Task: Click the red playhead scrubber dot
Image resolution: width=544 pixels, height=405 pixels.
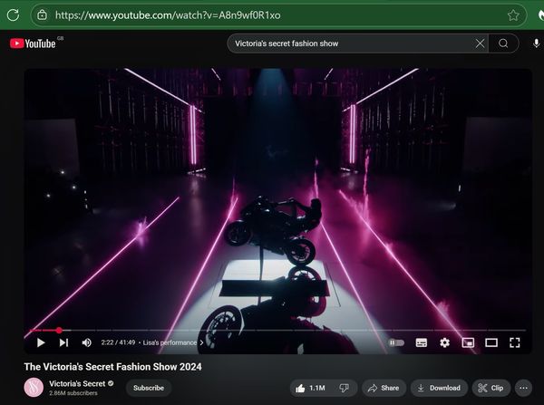Action: pos(59,331)
